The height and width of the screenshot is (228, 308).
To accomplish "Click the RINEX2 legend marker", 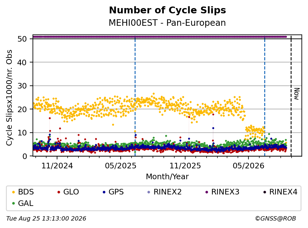I will tap(149, 192).
